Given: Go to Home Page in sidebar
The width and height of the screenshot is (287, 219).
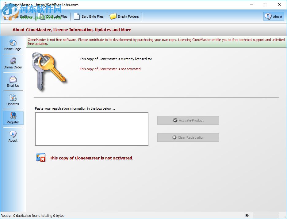Looking at the screenshot, I should tap(13, 45).
